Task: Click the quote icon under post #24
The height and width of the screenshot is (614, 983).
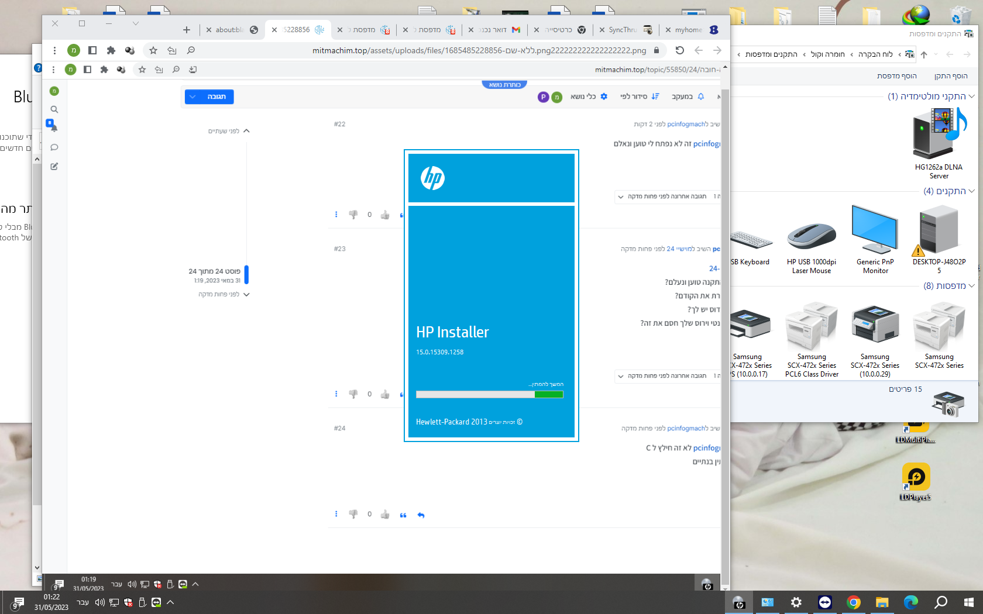Action: click(x=403, y=515)
